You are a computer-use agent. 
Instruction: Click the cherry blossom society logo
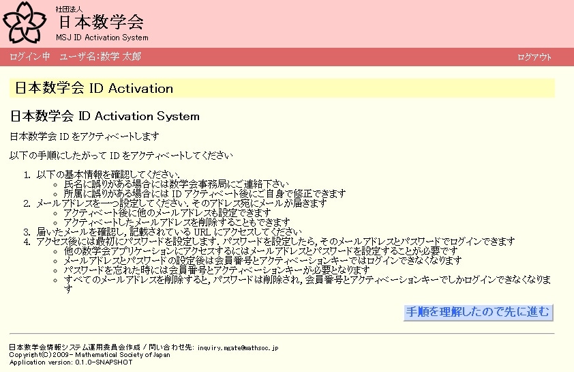pyautogui.click(x=26, y=23)
